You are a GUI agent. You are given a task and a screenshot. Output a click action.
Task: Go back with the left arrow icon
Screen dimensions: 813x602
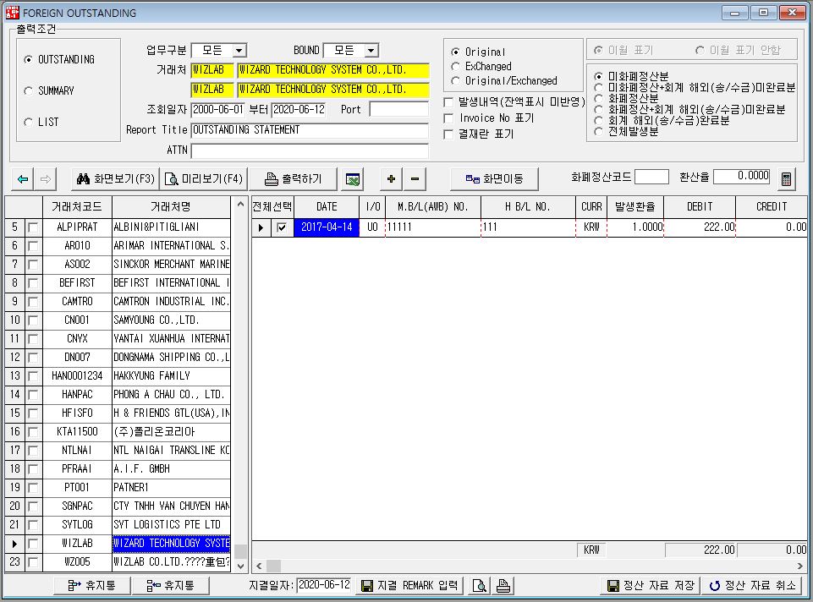[22, 179]
